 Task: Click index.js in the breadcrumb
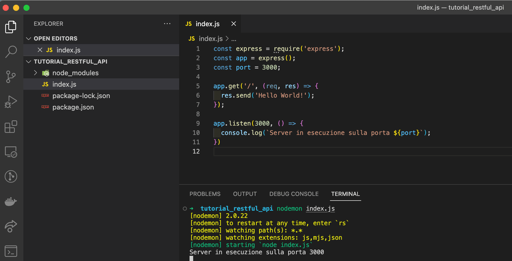211,39
